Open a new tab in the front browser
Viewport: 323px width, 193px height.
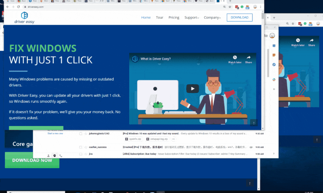click(230, 1)
